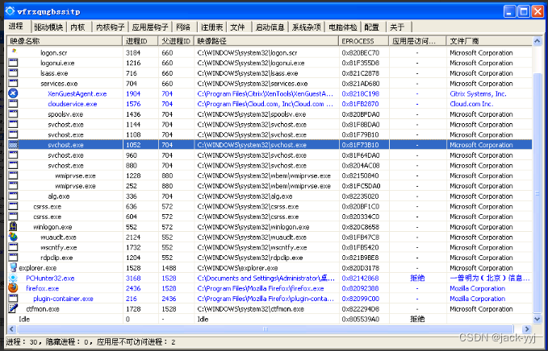Select svchost.exe with PID 1144
548x351 pixels.
tap(270, 125)
